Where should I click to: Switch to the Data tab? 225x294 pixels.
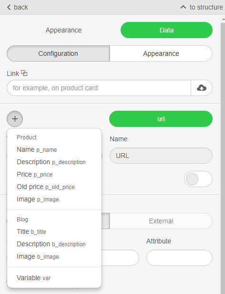point(166,30)
